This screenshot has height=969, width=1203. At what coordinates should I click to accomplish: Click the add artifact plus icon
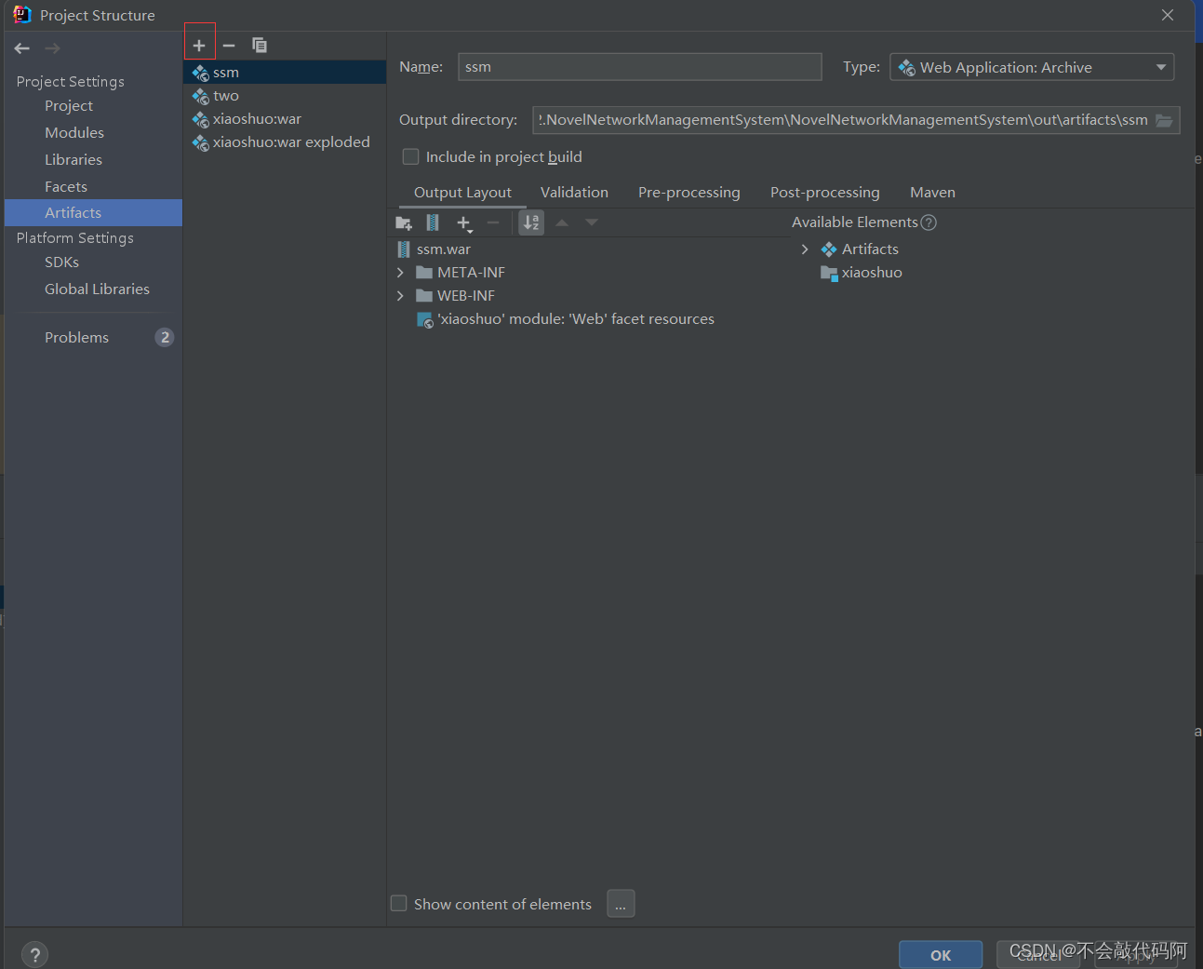(199, 46)
